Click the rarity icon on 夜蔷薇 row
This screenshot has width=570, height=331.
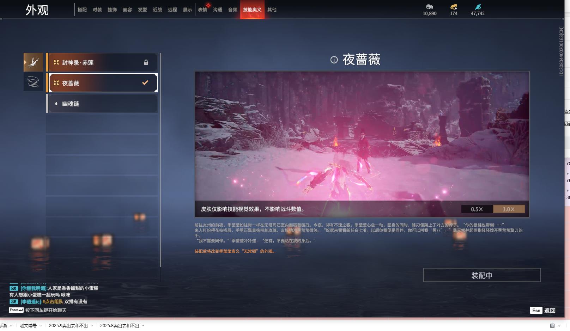(x=56, y=83)
